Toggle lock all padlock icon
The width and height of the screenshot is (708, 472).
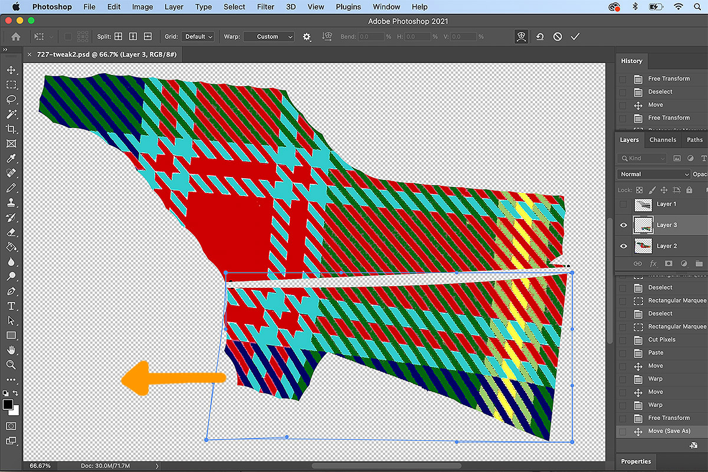(x=689, y=191)
